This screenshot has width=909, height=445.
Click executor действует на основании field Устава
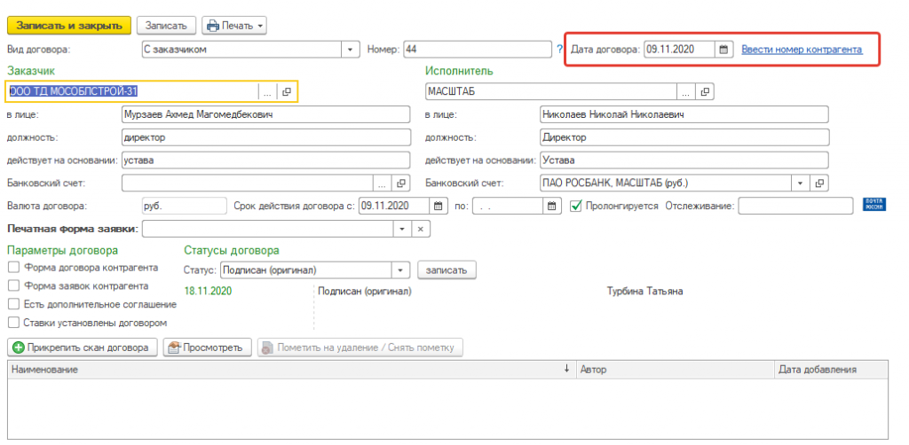684,160
